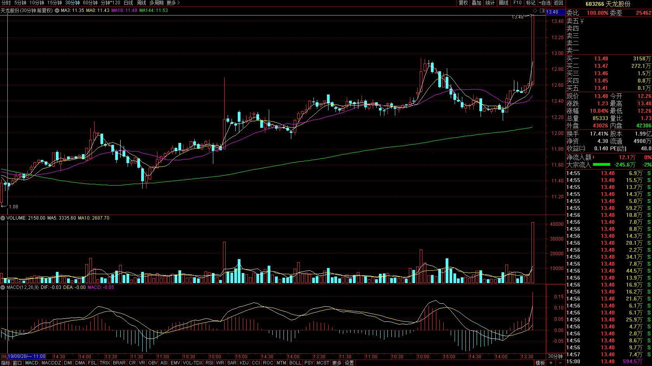Select the ROC indicator tab
Screen dimensions: 652x366
[x=268, y=363]
